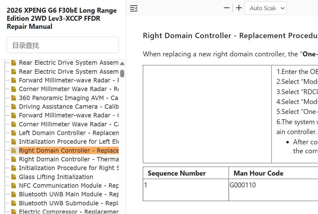318x214 pixels.
Task: Click page icon beside Bluetooth UWB Main Module
Action: (14, 194)
